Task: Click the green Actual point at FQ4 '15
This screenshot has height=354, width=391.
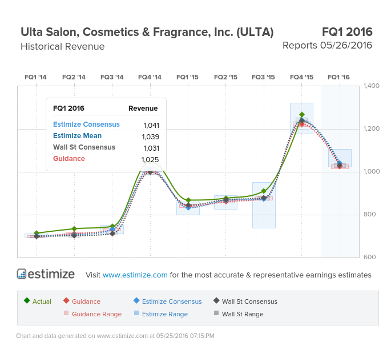Action: click(x=302, y=115)
